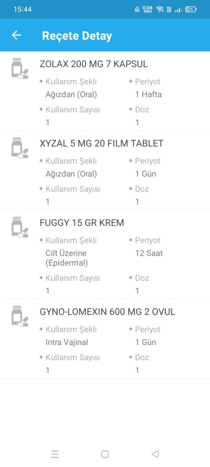Tap the ZOLAX medicine bottle icon

pos(20,68)
